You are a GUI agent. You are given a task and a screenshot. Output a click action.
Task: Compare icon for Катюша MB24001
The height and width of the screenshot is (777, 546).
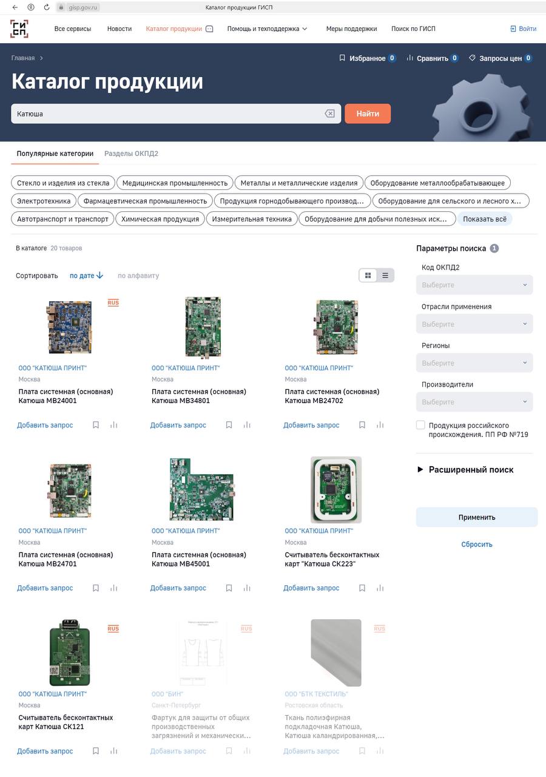coord(114,425)
